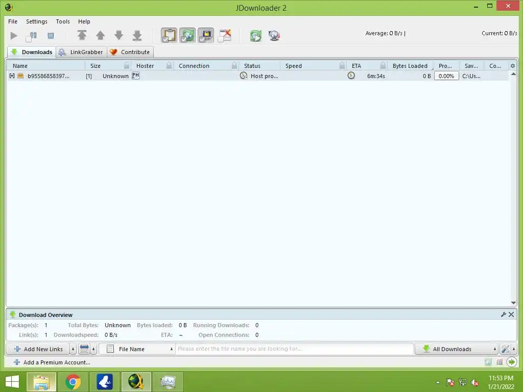The image size is (523, 392).
Task: Open the Settings menu
Action: [x=37, y=21]
